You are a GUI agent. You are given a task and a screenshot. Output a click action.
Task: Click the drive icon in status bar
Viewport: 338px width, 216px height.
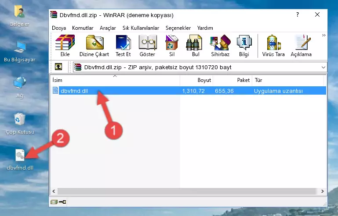(x=54, y=202)
